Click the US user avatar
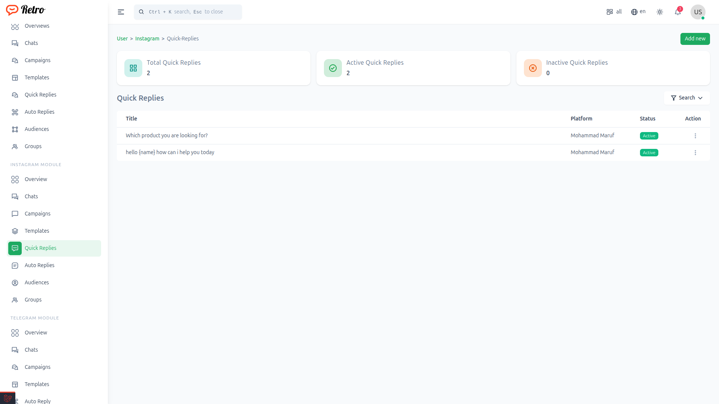The image size is (719, 404). [x=698, y=12]
